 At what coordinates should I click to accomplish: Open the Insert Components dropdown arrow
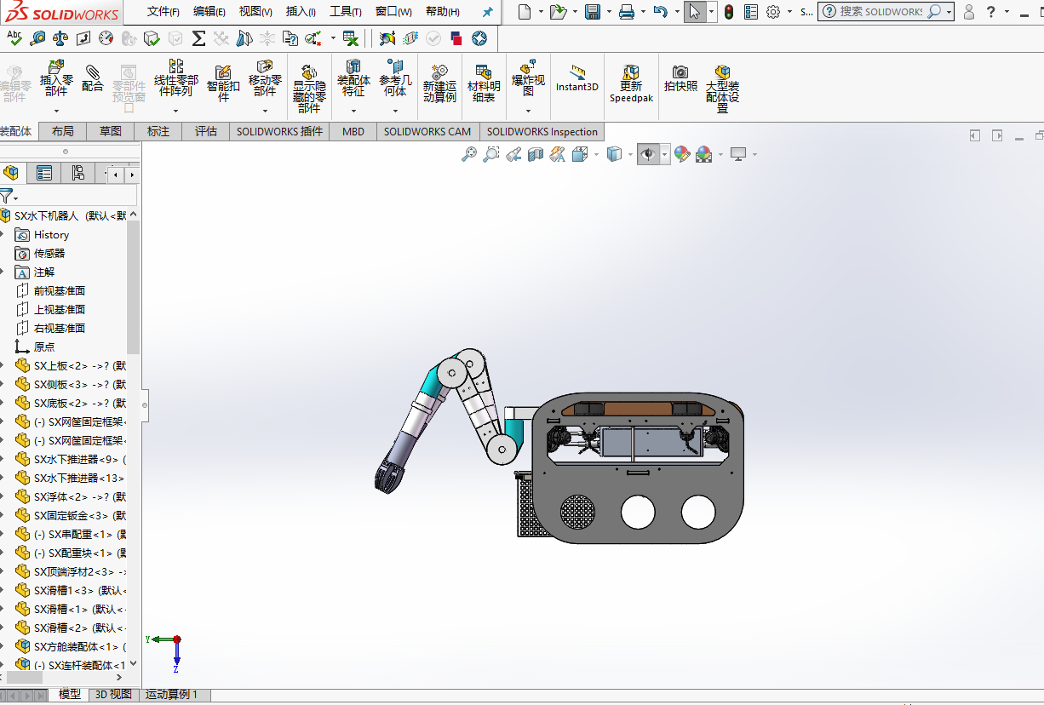click(x=56, y=111)
